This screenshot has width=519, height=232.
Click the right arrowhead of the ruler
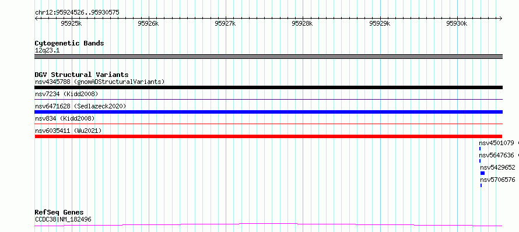[x=501, y=18]
